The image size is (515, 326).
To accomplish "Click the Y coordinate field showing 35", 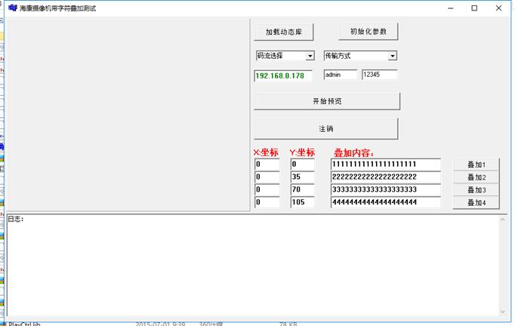I will click(303, 177).
